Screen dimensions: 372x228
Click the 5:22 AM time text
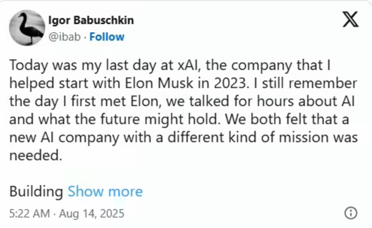click(30, 213)
